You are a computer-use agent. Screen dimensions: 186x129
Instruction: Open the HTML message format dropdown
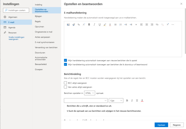point(90,93)
